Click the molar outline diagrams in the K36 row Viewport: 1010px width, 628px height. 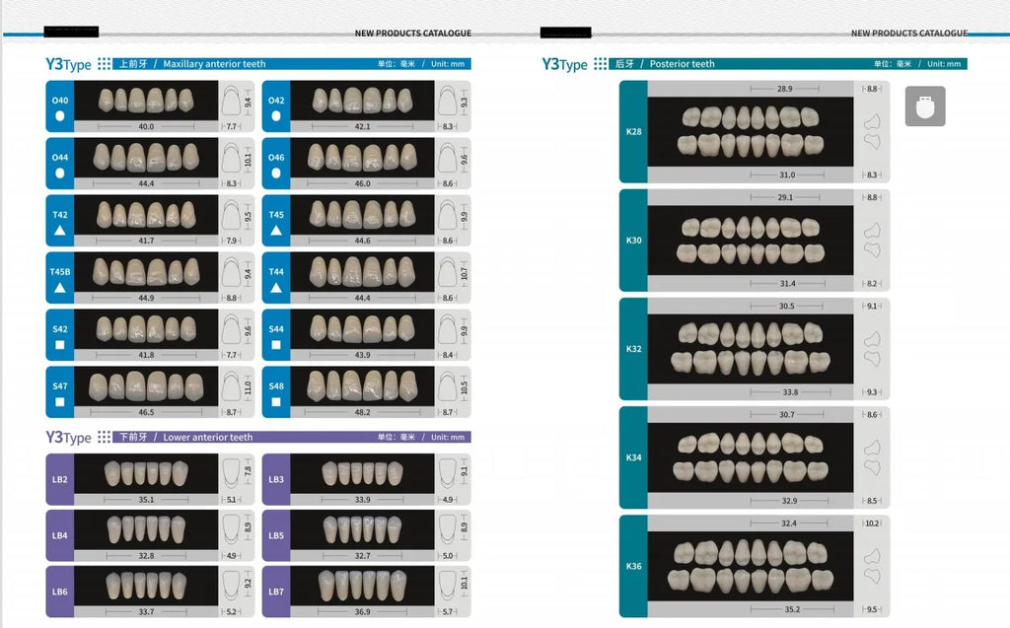872,566
